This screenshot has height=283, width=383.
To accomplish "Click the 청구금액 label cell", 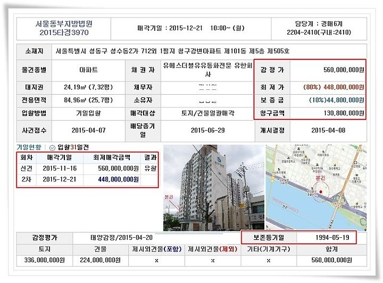I will click(x=272, y=113).
